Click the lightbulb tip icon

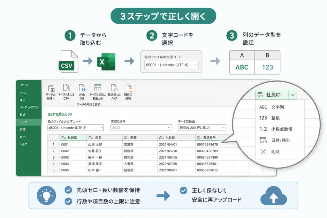(x=46, y=195)
